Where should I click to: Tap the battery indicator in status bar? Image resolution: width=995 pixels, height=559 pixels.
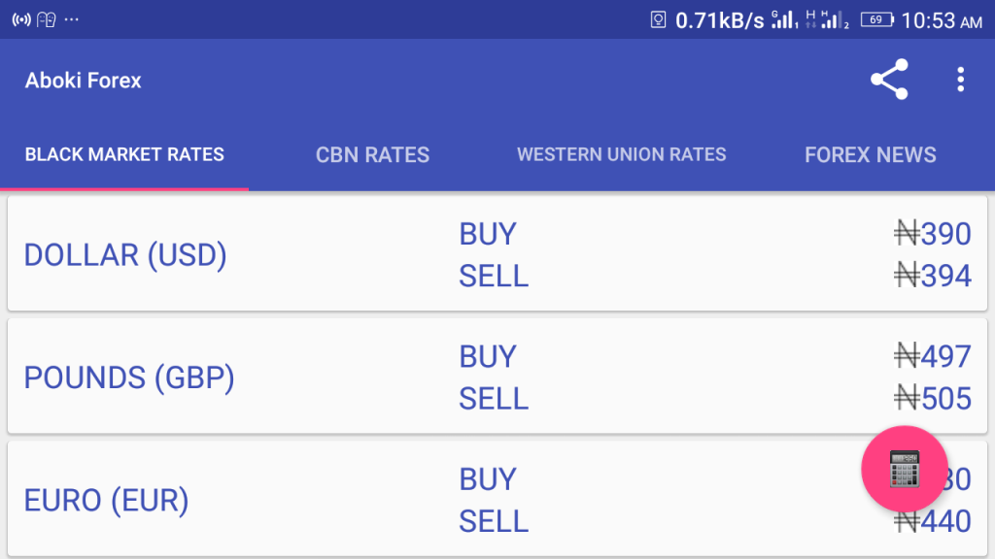point(876,19)
